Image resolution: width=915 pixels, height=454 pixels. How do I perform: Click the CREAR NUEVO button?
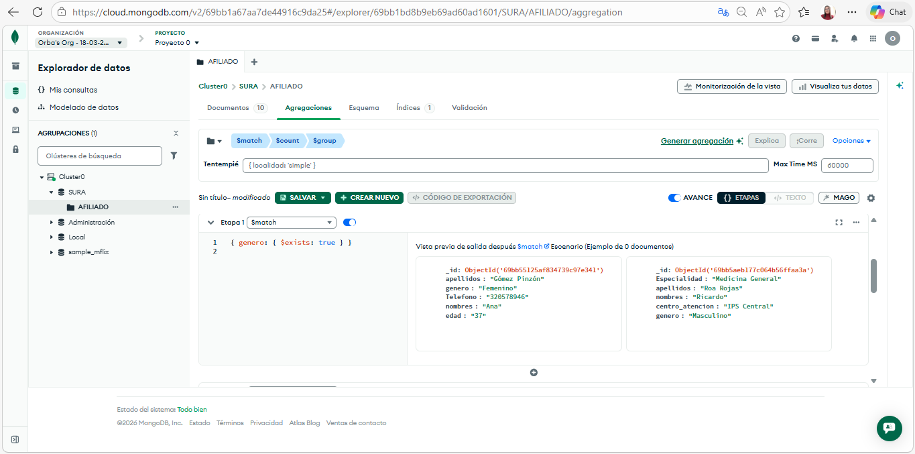point(369,198)
